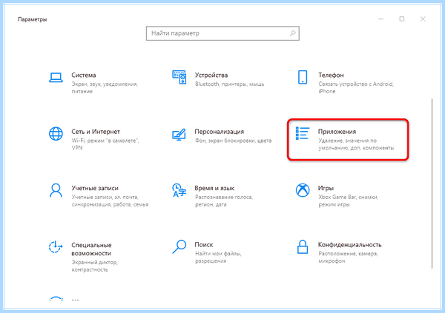Open the Телефон settings heading
This screenshot has width=445, height=313.
pyautogui.click(x=331, y=75)
